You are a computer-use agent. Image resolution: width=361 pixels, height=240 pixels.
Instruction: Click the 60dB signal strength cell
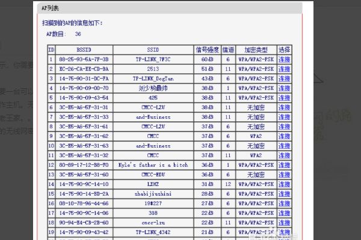[x=207, y=60]
